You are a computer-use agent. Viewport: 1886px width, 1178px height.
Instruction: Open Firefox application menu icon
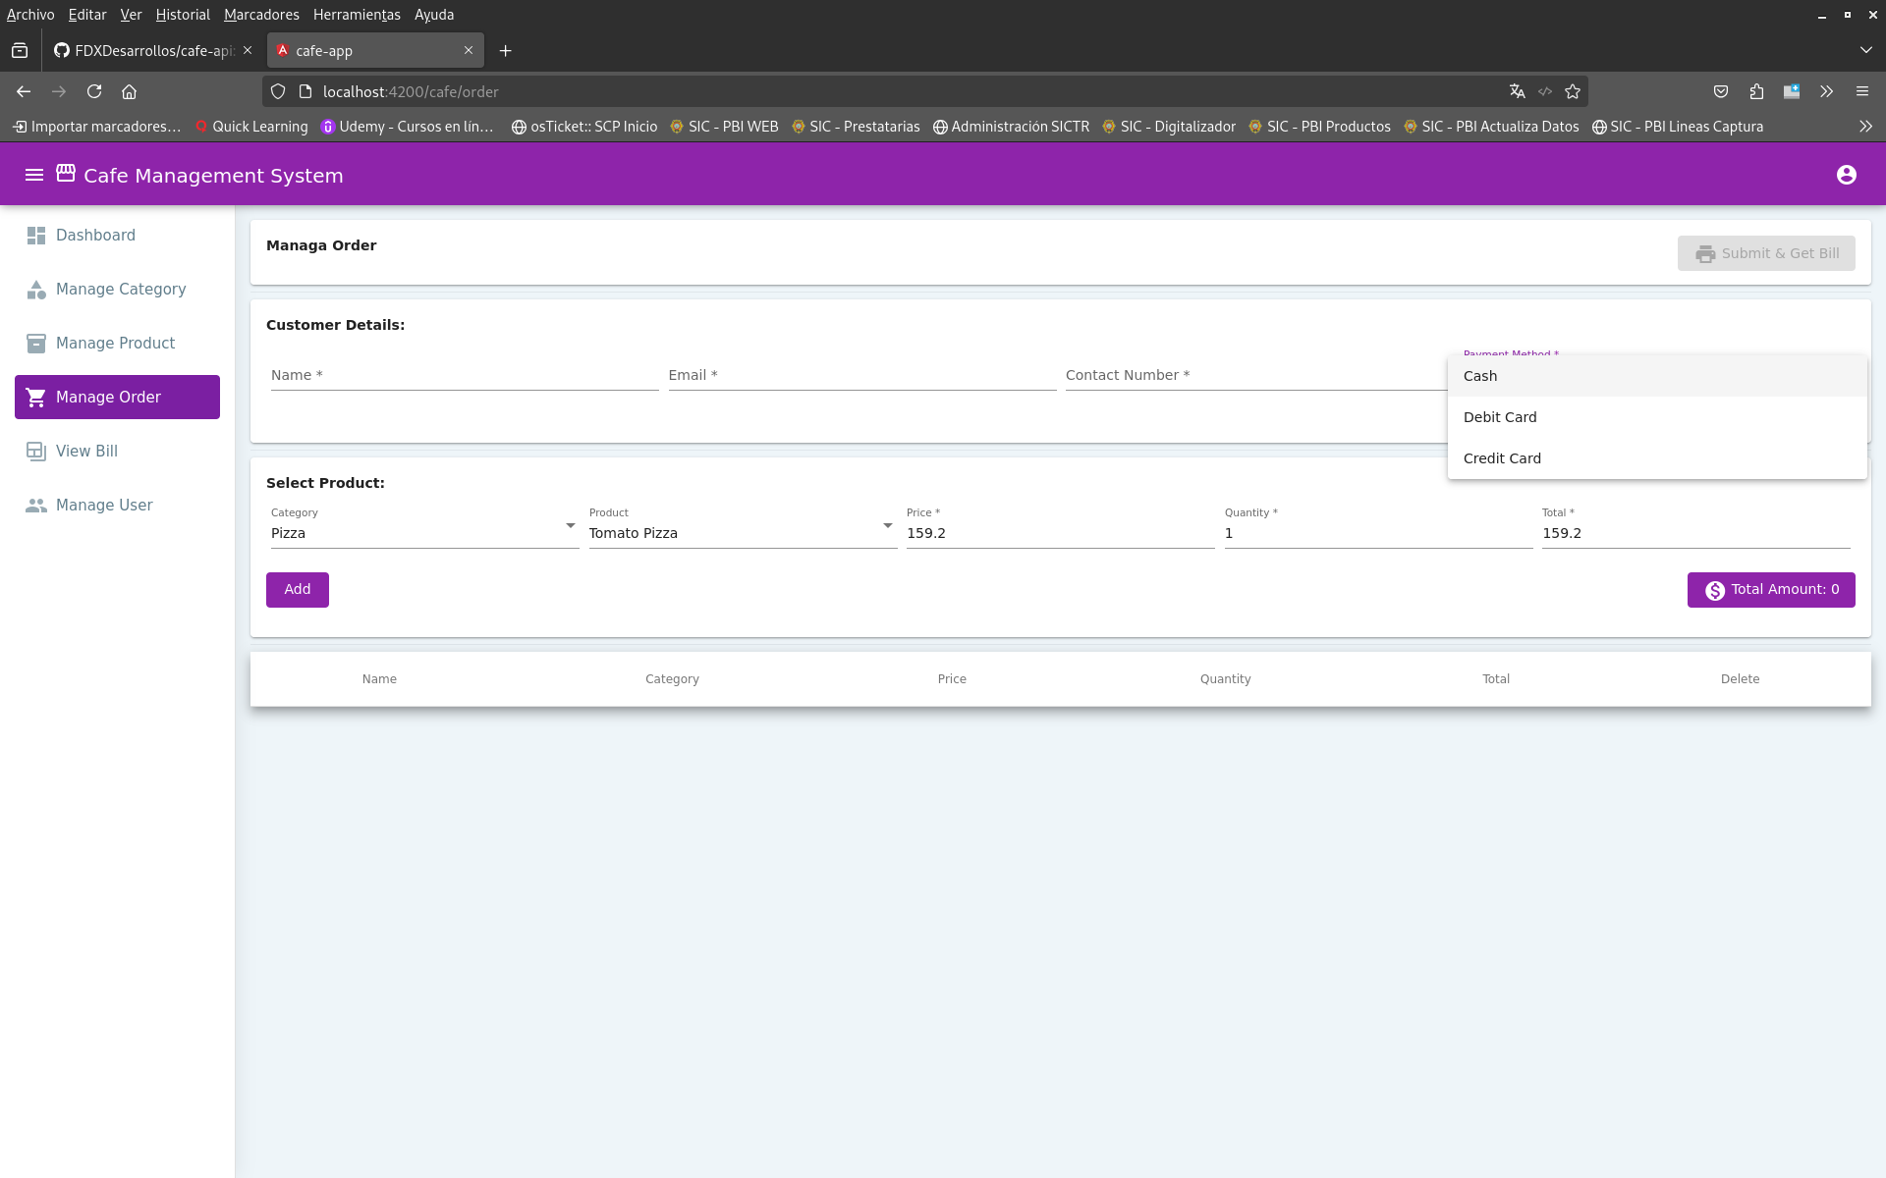(1862, 91)
